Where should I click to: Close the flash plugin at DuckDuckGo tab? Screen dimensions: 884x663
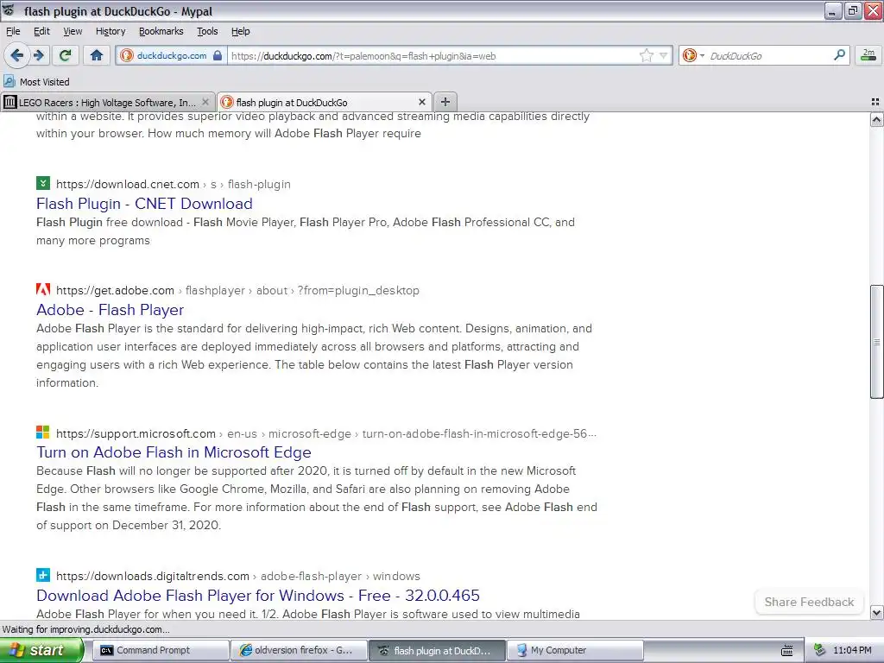[x=421, y=102]
